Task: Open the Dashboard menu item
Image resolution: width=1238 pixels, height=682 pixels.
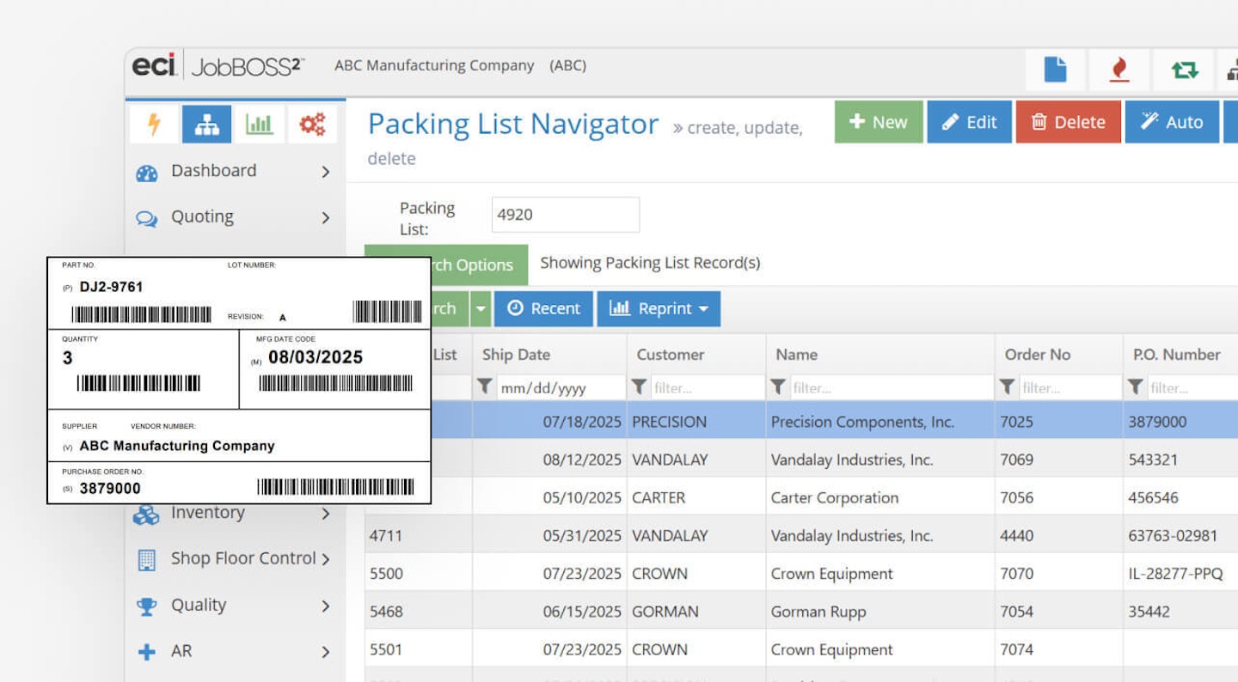Action: (234, 172)
